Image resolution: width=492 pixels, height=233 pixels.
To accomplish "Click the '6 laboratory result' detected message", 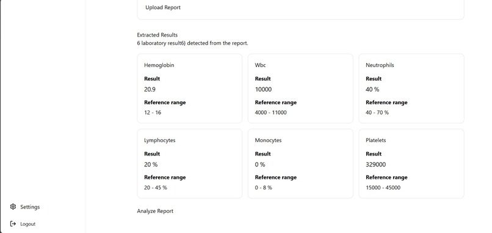I will coord(192,43).
